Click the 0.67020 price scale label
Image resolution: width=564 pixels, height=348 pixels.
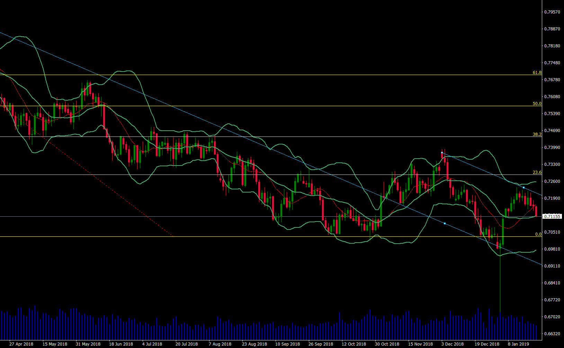click(552, 317)
